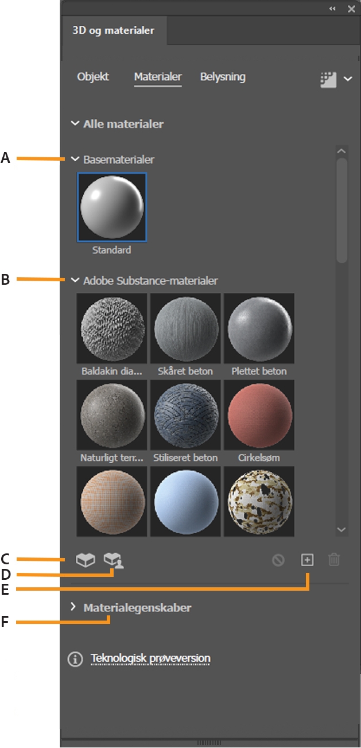
Task: Click the panel's bottom resize grip
Action: (209, 743)
